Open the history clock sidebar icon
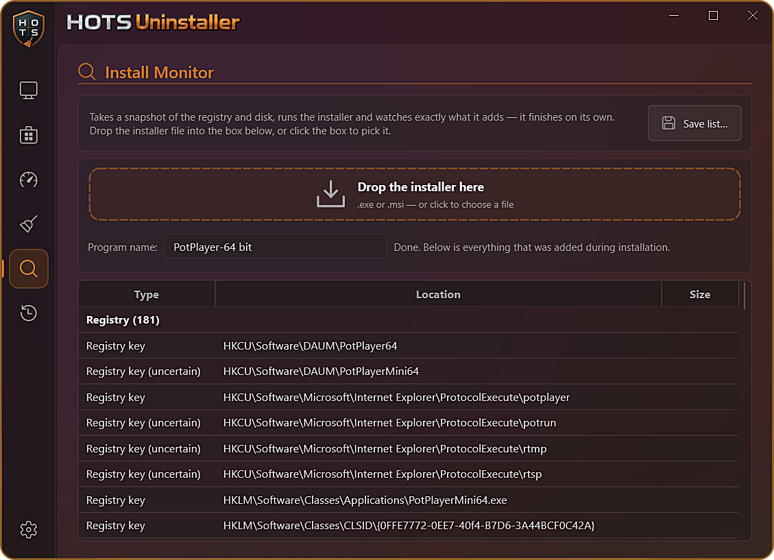Image resolution: width=774 pixels, height=560 pixels. 29,313
